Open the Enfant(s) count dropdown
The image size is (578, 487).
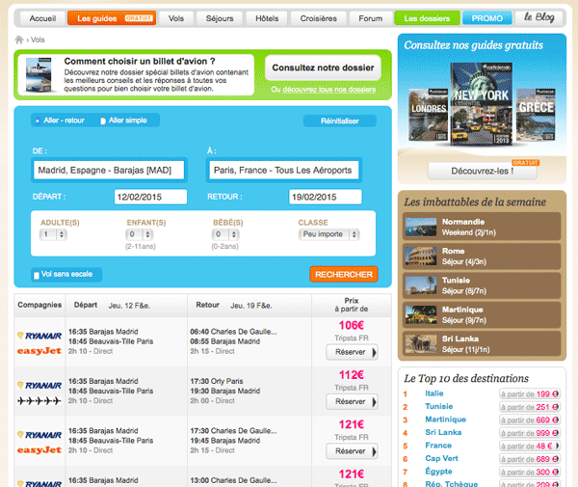point(140,234)
